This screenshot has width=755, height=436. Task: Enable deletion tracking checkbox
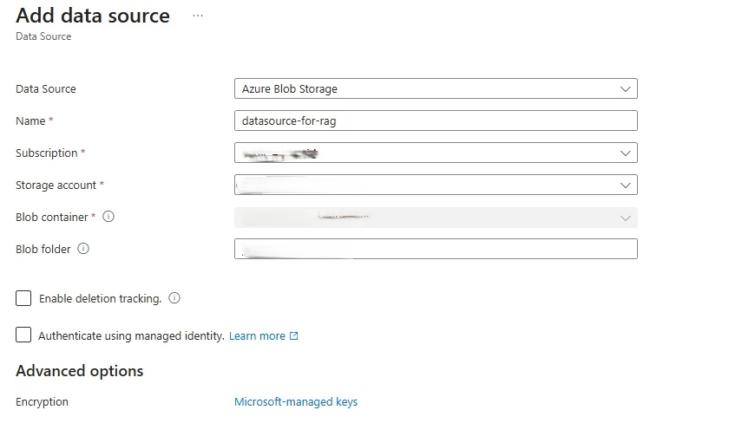23,298
